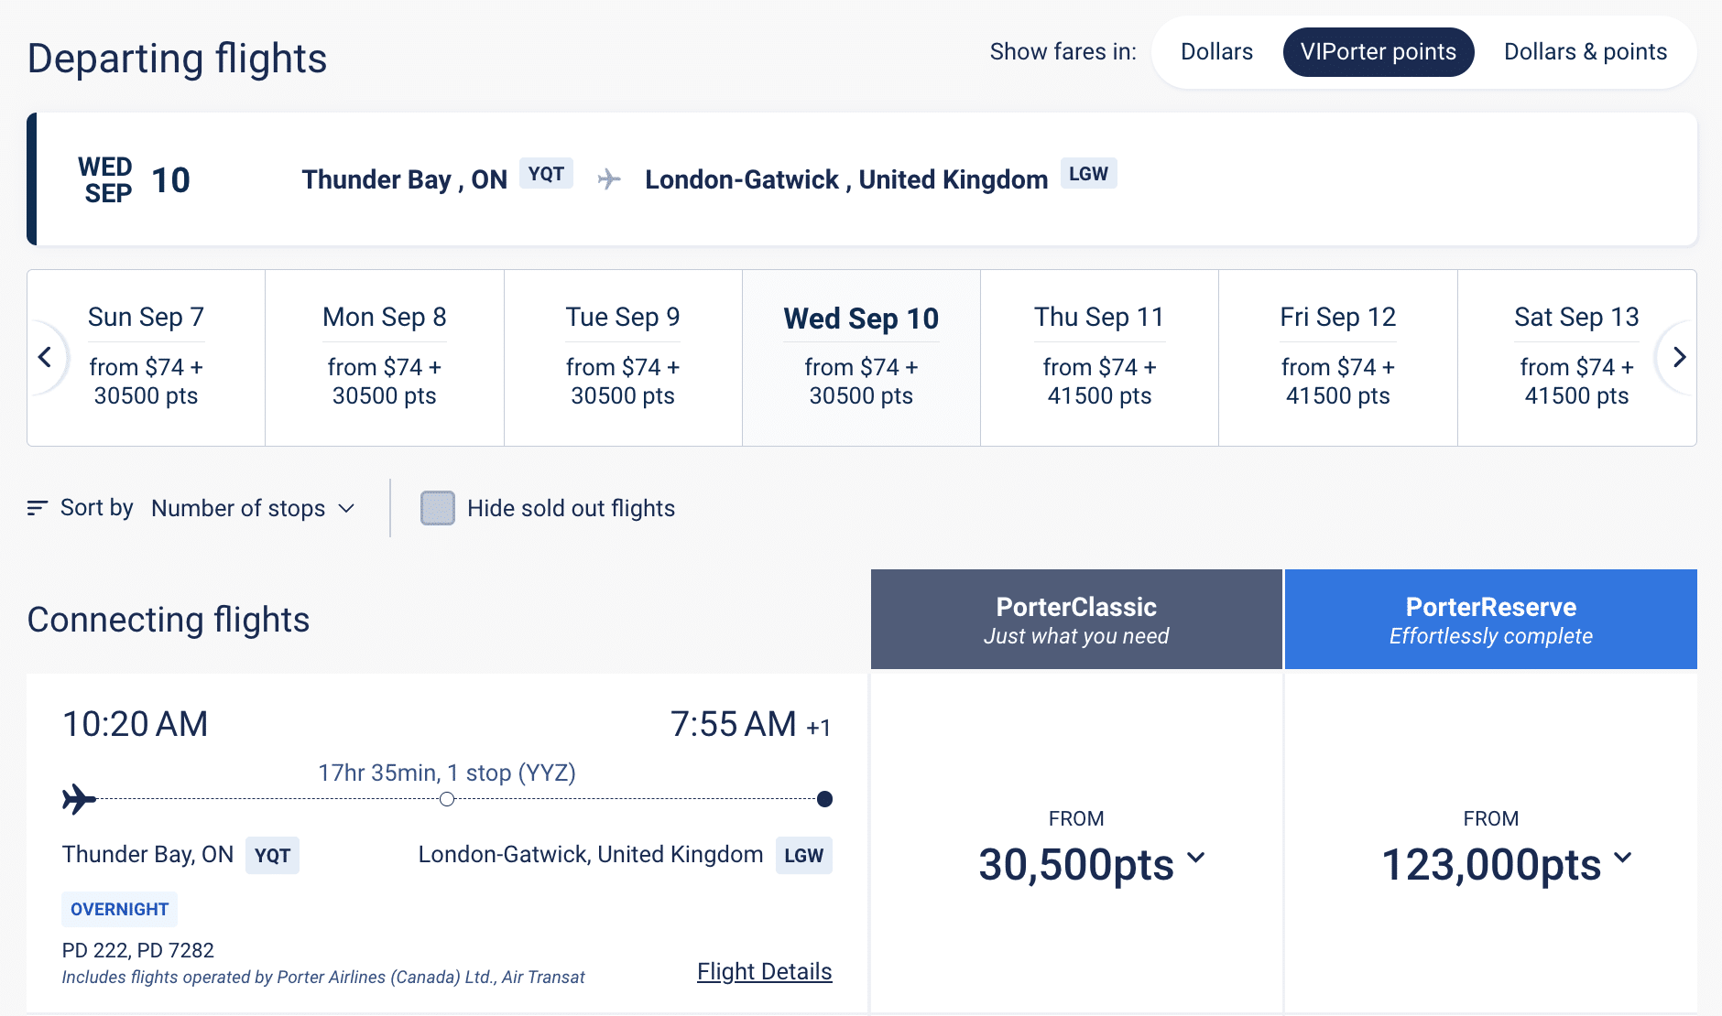Click the YYZ stop marker on timeline
This screenshot has width=1722, height=1016.
[447, 799]
